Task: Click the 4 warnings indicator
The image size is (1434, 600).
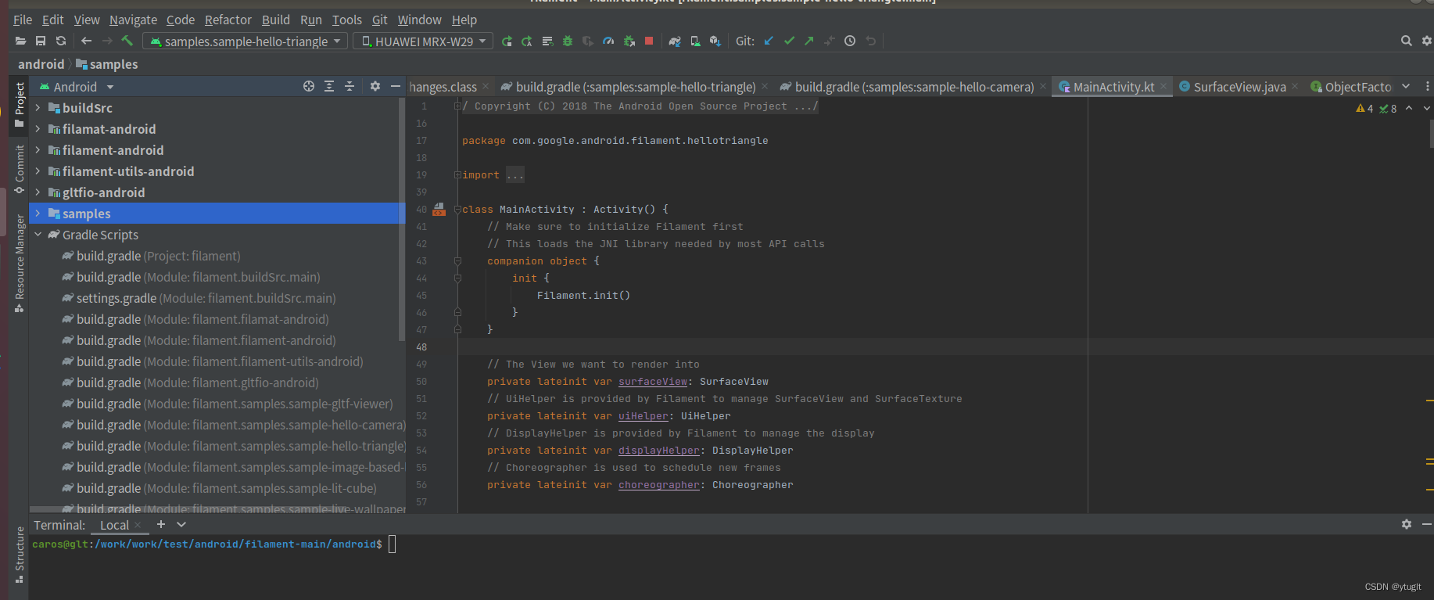Action: (x=1364, y=109)
